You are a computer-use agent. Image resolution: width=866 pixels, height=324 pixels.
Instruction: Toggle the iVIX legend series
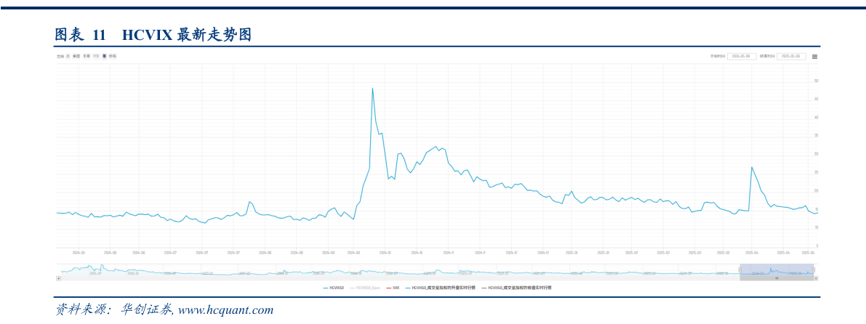[x=393, y=288]
